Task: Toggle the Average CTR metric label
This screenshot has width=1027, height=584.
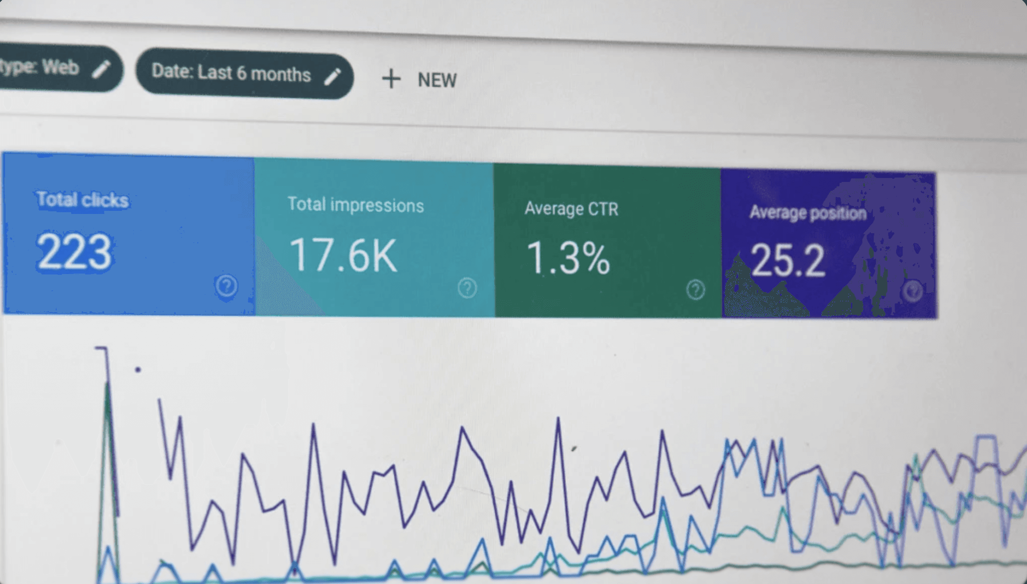Action: [571, 209]
